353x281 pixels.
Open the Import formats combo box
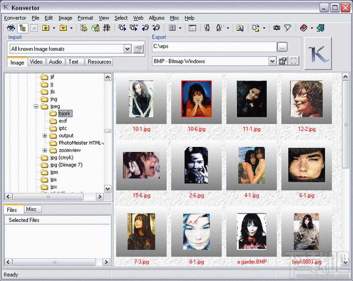[x=127, y=49]
